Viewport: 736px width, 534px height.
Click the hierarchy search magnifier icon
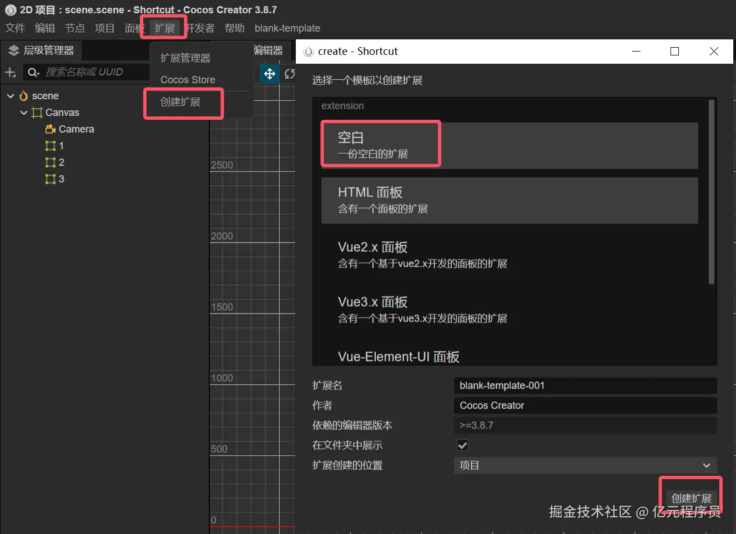(x=33, y=72)
